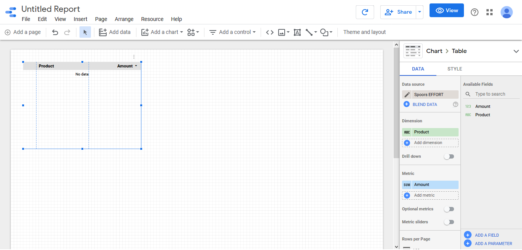Insert a text box

tap(297, 32)
